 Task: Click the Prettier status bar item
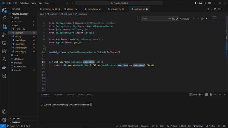(211, 126)
